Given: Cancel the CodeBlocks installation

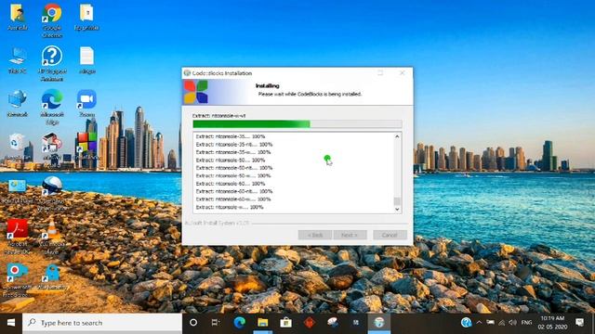Looking at the screenshot, I should [390, 235].
